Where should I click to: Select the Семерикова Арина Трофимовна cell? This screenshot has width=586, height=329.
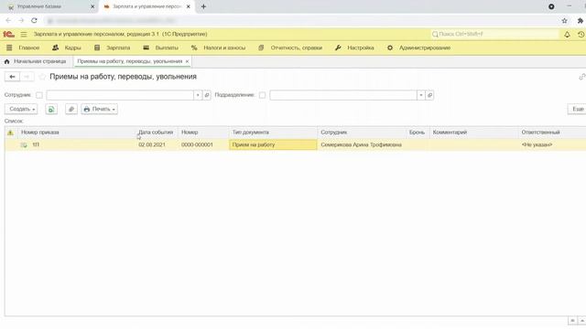[361, 144]
